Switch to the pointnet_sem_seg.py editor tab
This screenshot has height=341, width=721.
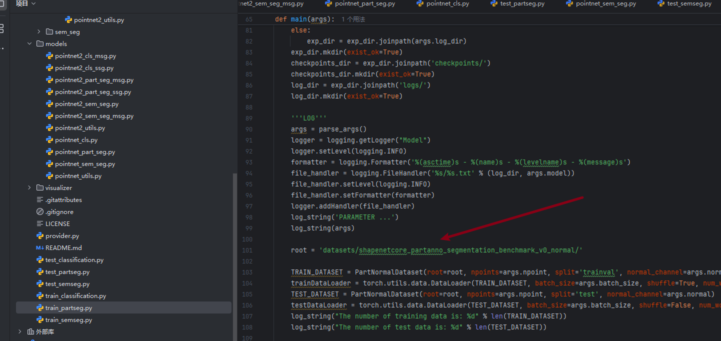pyautogui.click(x=601, y=3)
